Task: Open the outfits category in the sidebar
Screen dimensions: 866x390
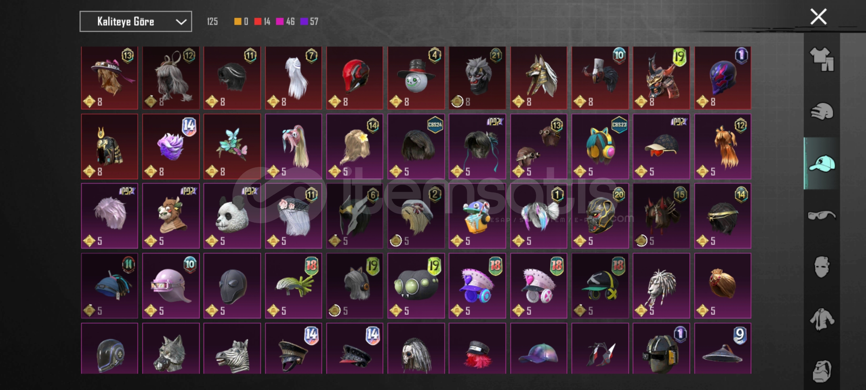Action: coord(822,59)
